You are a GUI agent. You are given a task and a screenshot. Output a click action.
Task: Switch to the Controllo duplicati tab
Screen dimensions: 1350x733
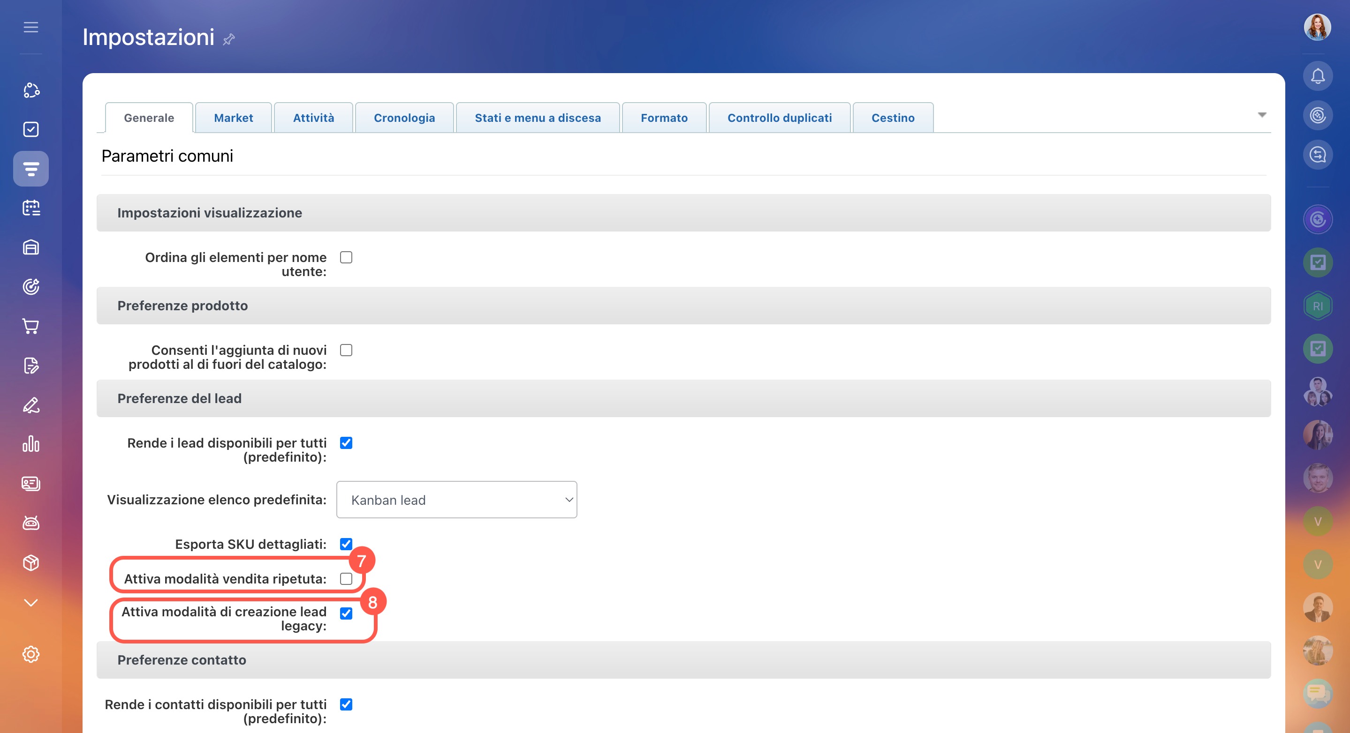pyautogui.click(x=779, y=118)
